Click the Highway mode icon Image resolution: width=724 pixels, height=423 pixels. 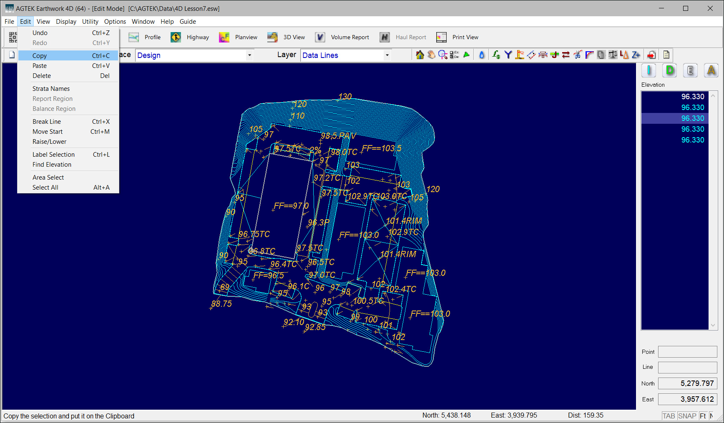point(176,38)
